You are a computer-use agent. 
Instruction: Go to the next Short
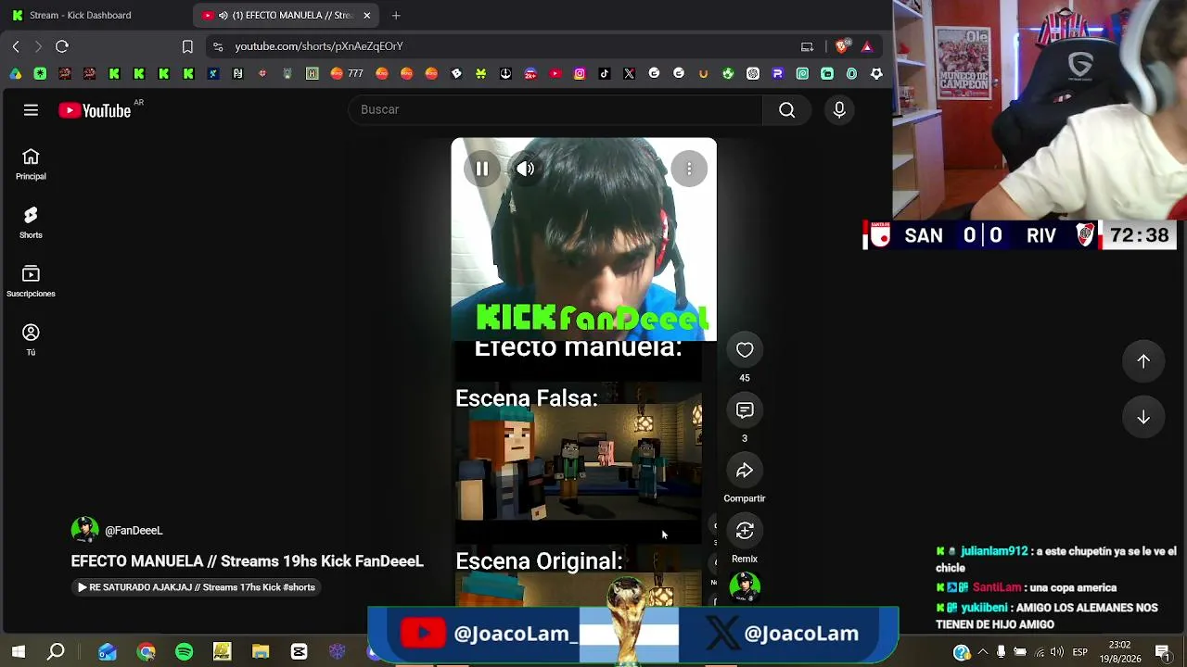point(1143,418)
